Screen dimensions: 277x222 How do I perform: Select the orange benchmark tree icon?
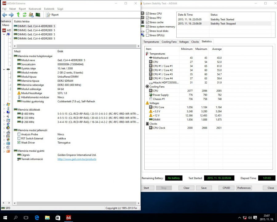pos(8,151)
